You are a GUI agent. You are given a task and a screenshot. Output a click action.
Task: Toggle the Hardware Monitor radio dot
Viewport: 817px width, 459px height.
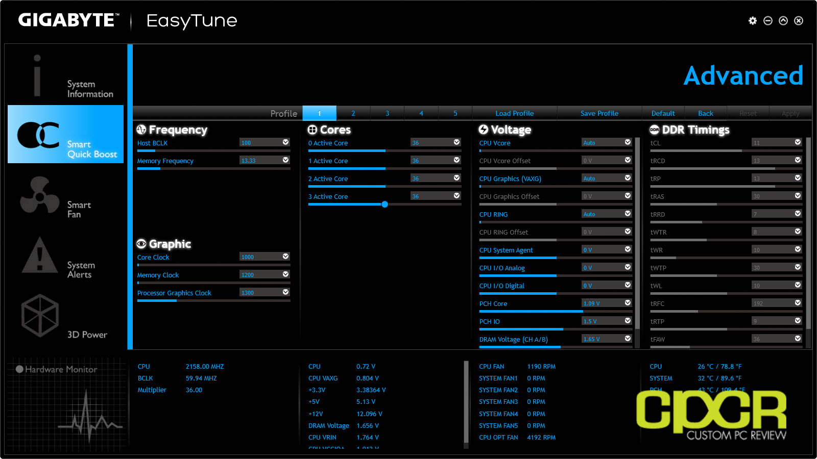(x=19, y=369)
